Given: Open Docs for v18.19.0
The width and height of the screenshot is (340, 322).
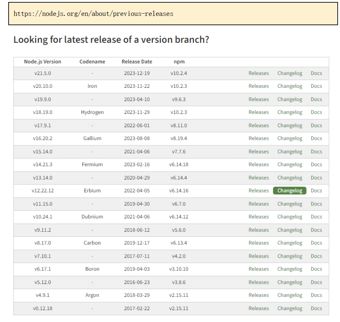Looking at the screenshot, I should [316, 112].
